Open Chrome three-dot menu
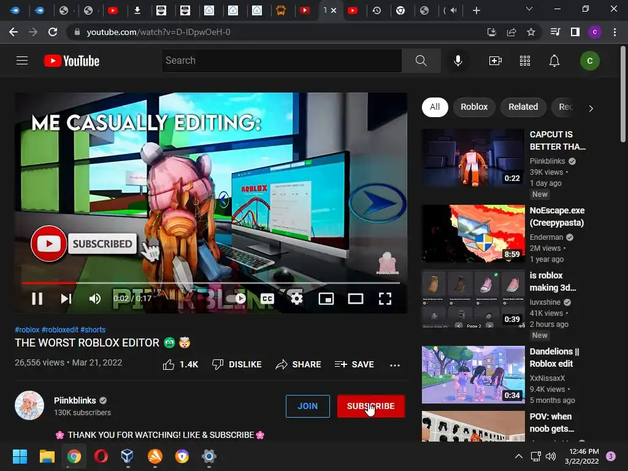The height and width of the screenshot is (471, 628). coord(615,32)
